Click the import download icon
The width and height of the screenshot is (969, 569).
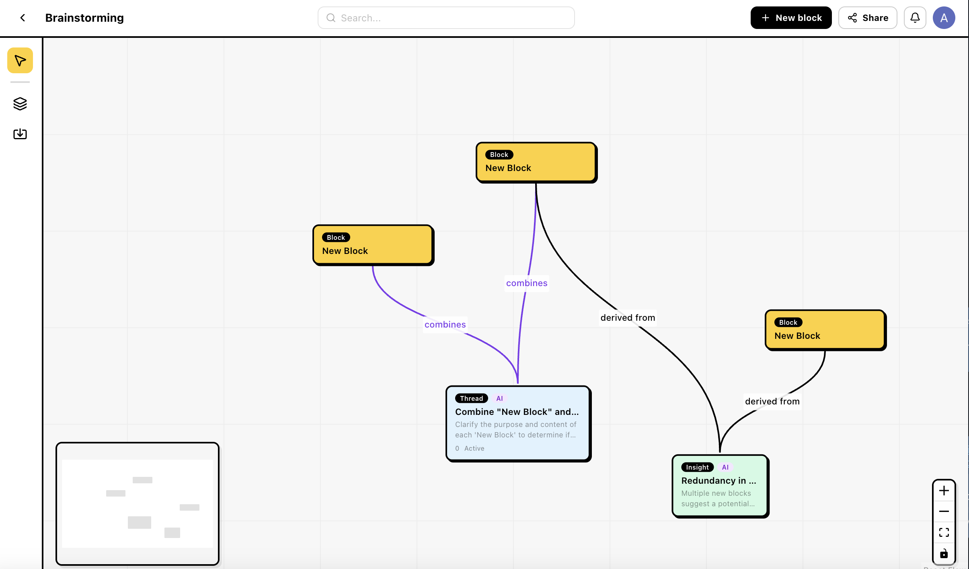tap(20, 134)
